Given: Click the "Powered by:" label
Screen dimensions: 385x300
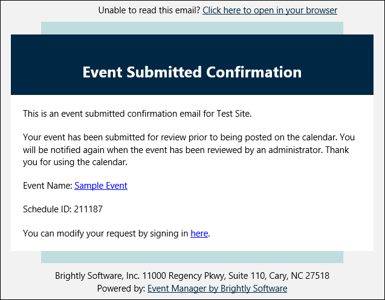Looking at the screenshot, I should pyautogui.click(x=121, y=289).
